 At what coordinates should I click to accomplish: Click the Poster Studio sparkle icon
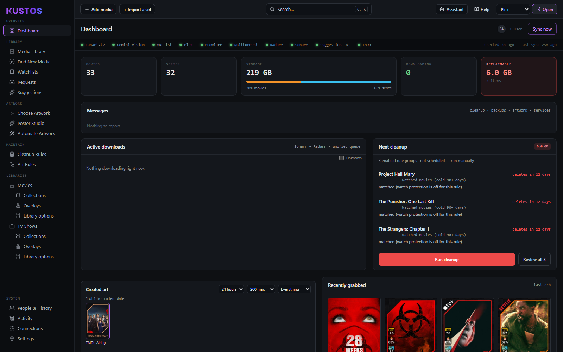pyautogui.click(x=12, y=123)
